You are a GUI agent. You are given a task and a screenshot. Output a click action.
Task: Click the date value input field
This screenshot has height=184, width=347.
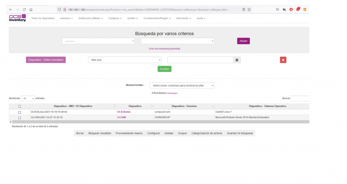[x=200, y=60]
